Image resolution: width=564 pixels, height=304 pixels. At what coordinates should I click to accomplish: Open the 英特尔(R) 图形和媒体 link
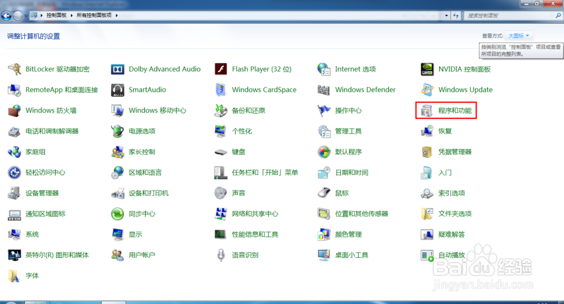[57, 255]
